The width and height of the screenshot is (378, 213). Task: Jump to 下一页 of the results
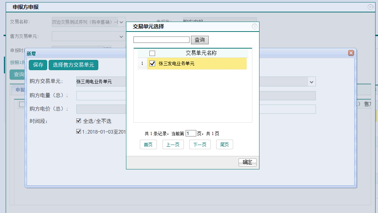(200, 145)
